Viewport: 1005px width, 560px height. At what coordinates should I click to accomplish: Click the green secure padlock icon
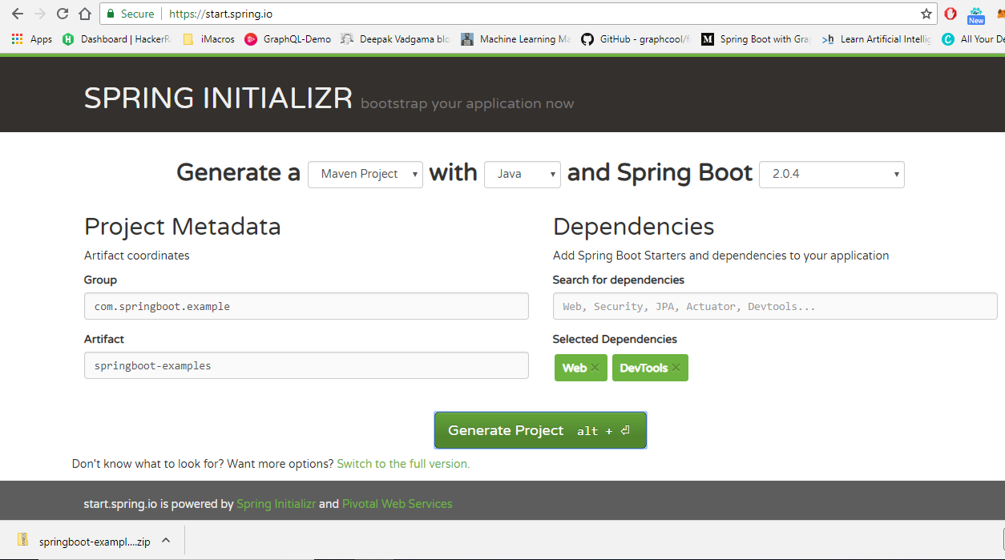tap(111, 14)
